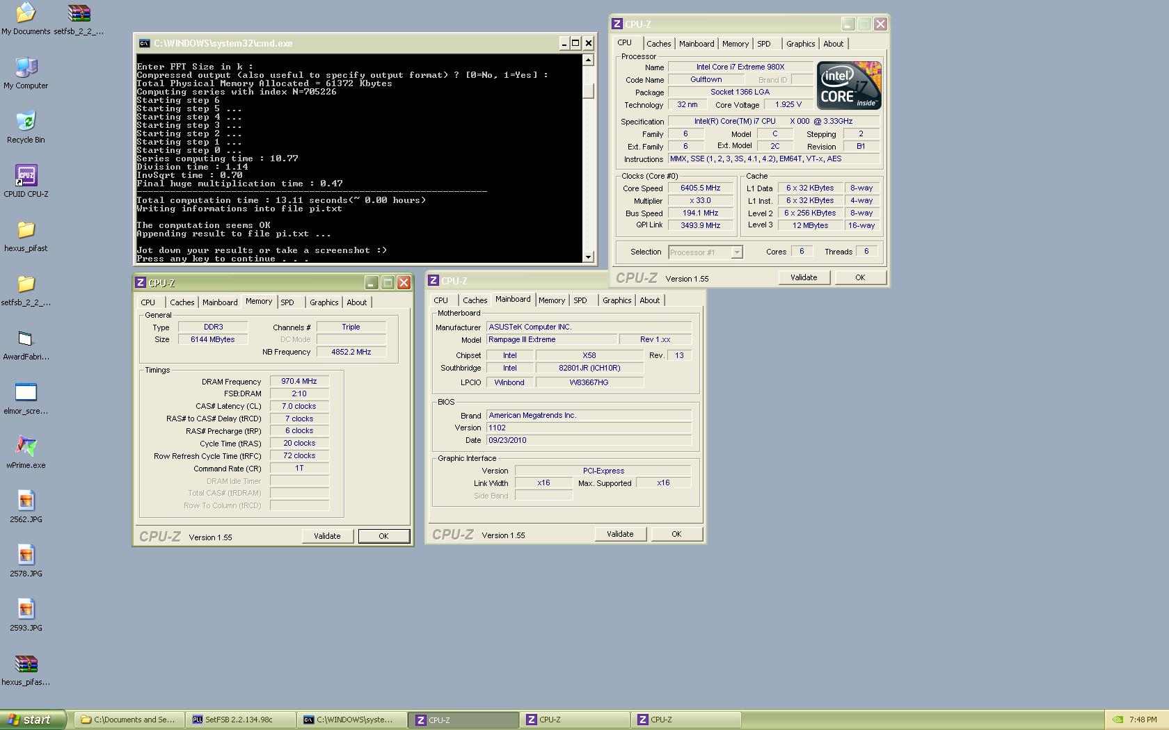Switch to the cmd.exe taskbar item
This screenshot has width=1169, height=730.
coord(352,720)
